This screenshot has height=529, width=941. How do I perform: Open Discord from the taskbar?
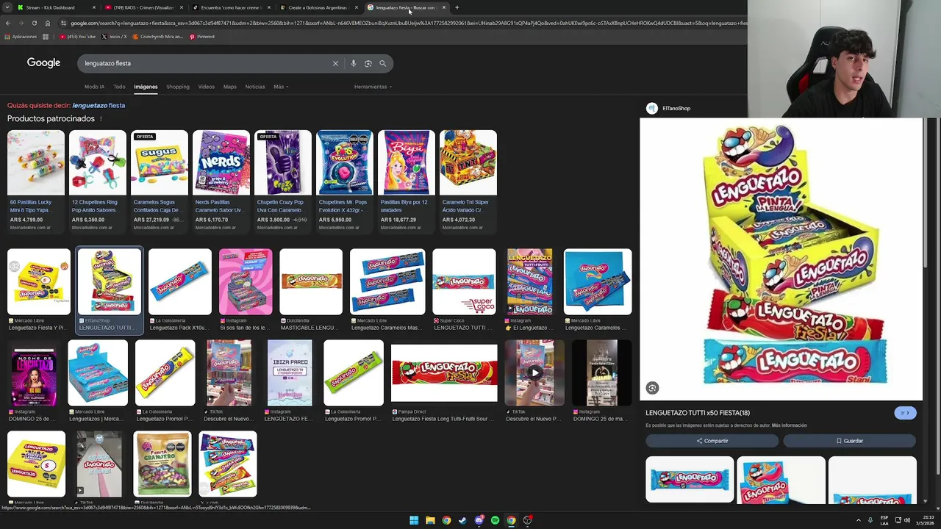click(479, 520)
